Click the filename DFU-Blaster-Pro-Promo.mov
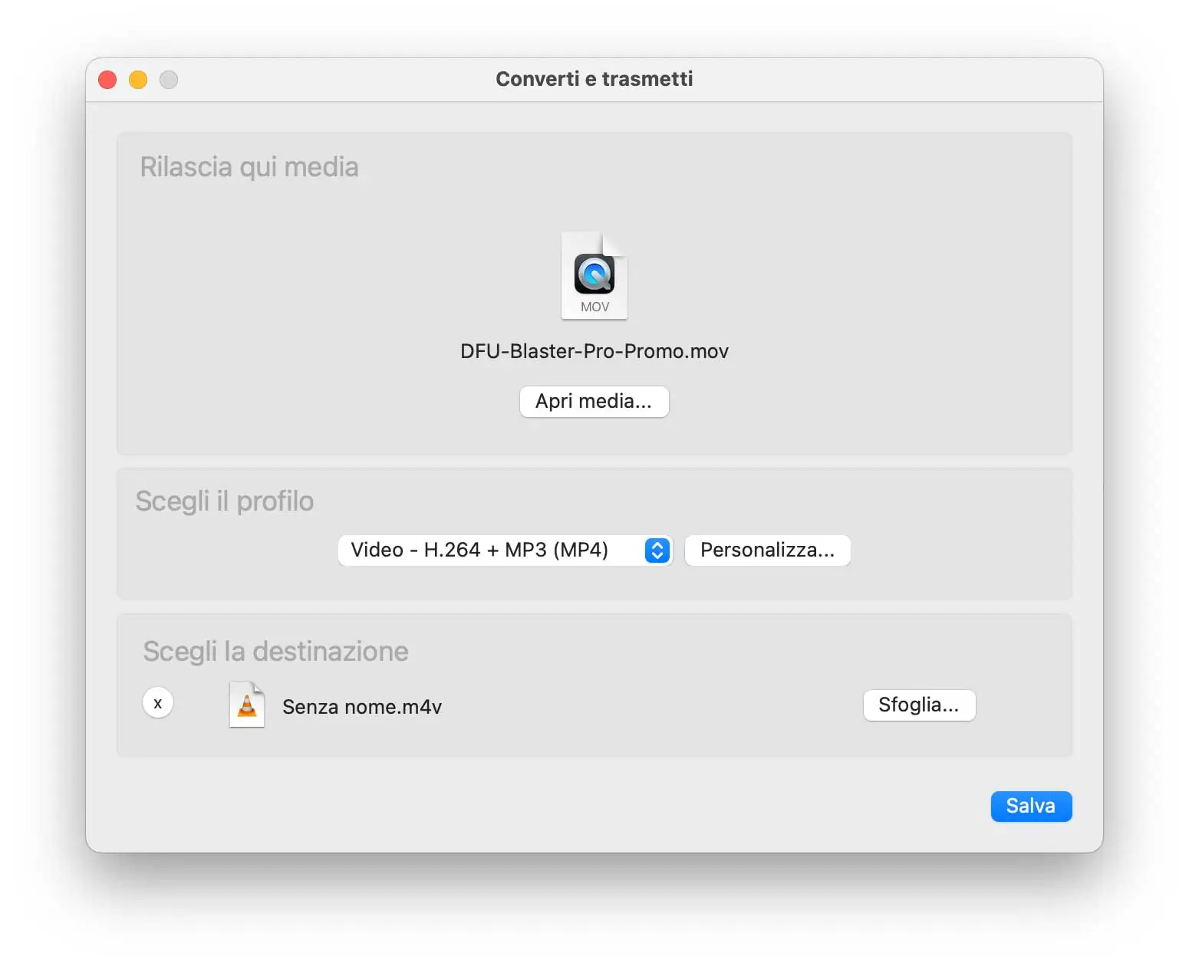Viewport: 1189px width, 966px height. pyautogui.click(x=594, y=350)
